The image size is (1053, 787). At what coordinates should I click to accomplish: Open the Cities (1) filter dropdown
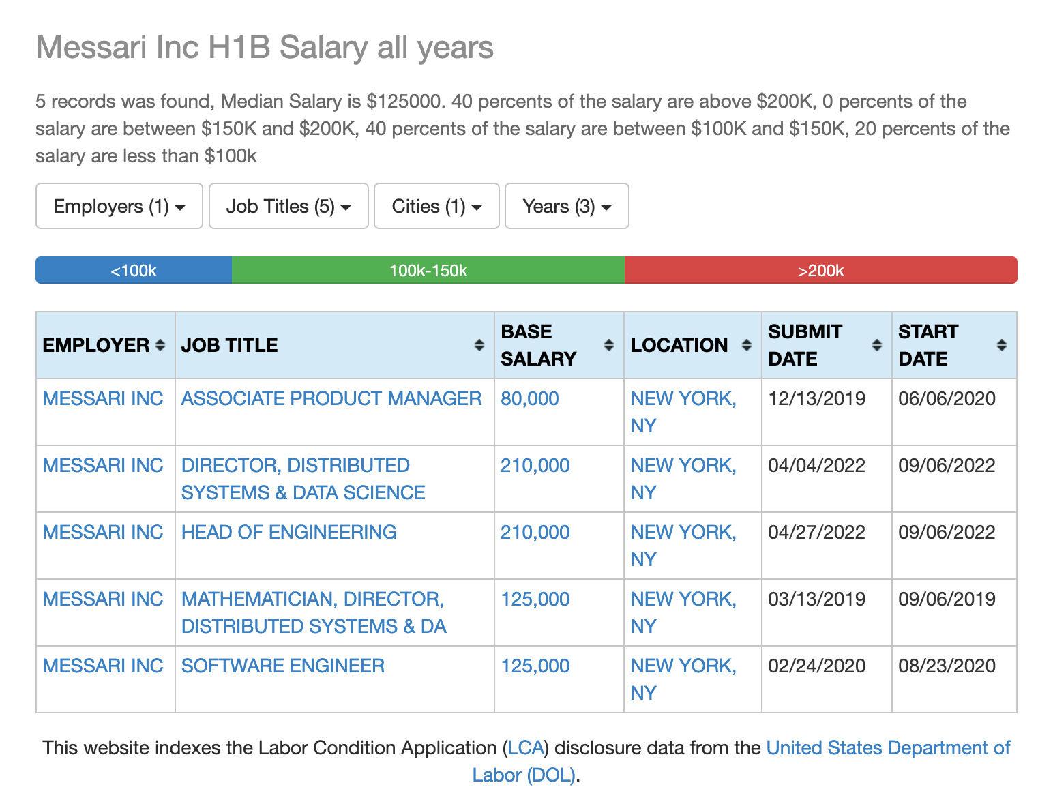(436, 206)
